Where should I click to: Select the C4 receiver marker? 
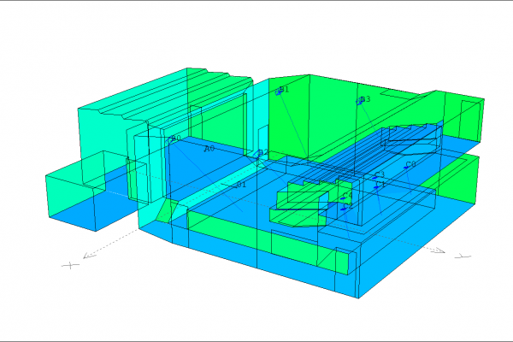(x=343, y=198)
